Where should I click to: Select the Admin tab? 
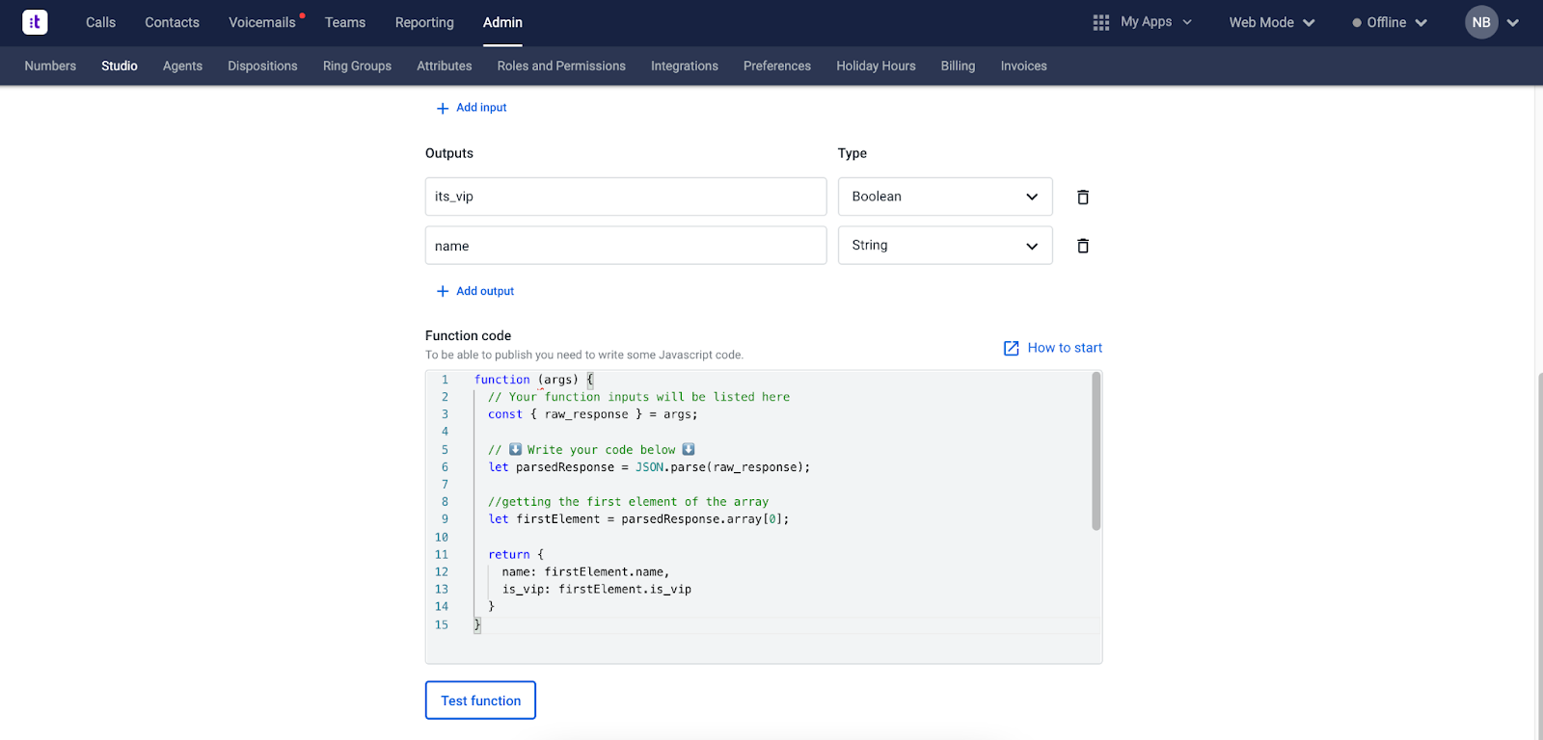[x=502, y=22]
